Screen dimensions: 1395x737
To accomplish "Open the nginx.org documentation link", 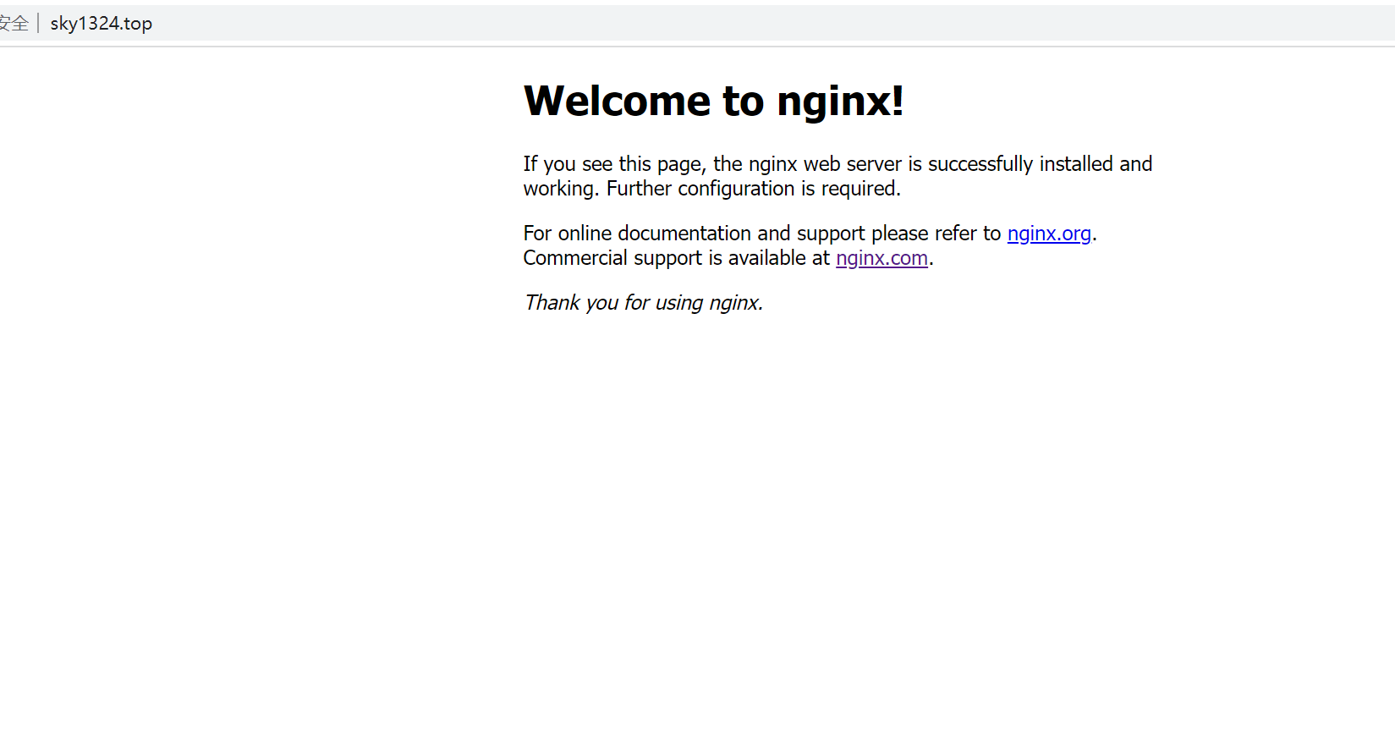I will (1049, 234).
